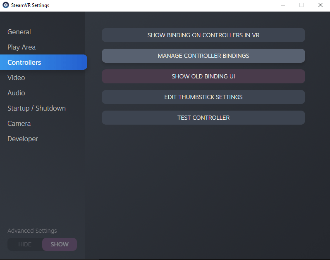Open the Audio settings section
The width and height of the screenshot is (330, 260).
[16, 93]
